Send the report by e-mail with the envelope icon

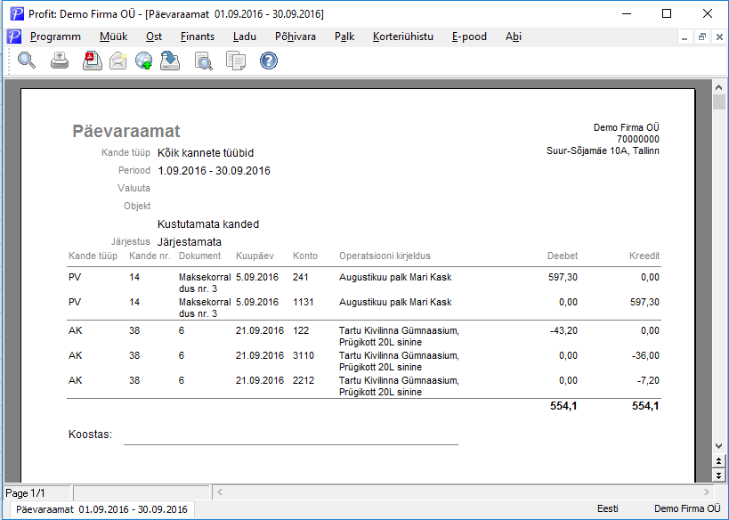click(x=118, y=61)
